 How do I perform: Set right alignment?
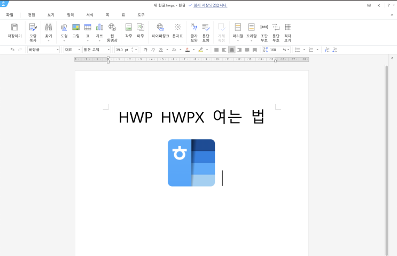click(239, 50)
